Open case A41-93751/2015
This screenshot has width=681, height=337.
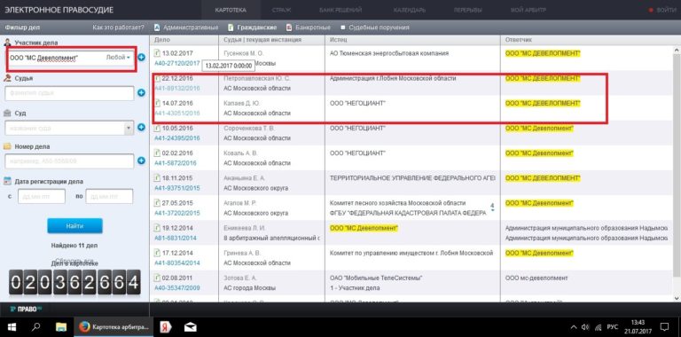click(176, 188)
